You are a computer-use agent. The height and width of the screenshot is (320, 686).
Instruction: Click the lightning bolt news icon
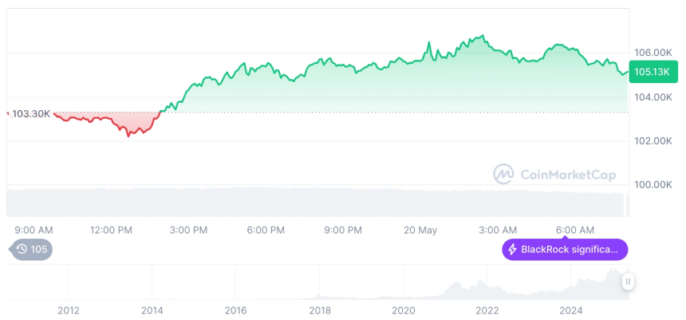(512, 250)
